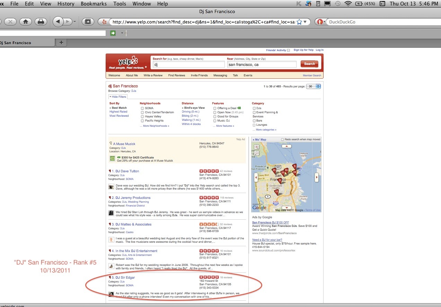The image size is (441, 307).
Task: Click the Stop loading (X) toolbar button
Action: coord(10,22)
